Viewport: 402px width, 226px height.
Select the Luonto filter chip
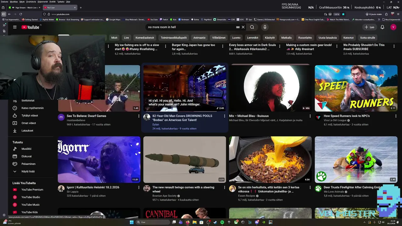point(236,38)
